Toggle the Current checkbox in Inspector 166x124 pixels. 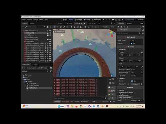coord(131,43)
